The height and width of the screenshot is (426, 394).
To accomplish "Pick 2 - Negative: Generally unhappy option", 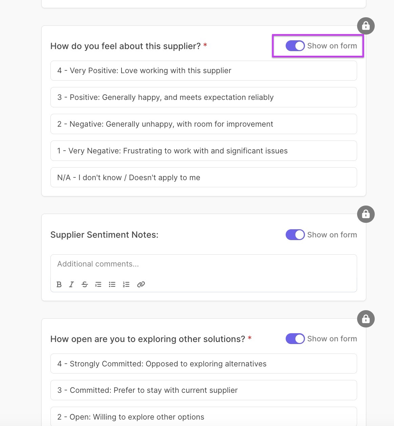I will [x=203, y=124].
